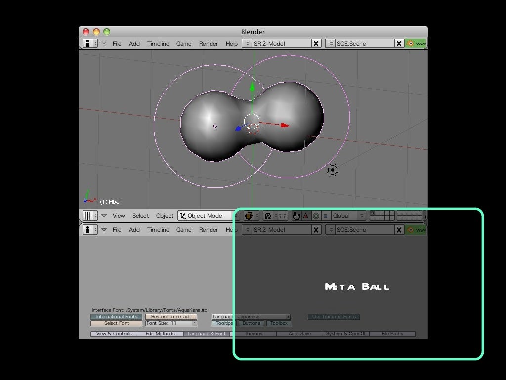Switch to View & Controls tab
The width and height of the screenshot is (506, 380).
tap(114, 334)
